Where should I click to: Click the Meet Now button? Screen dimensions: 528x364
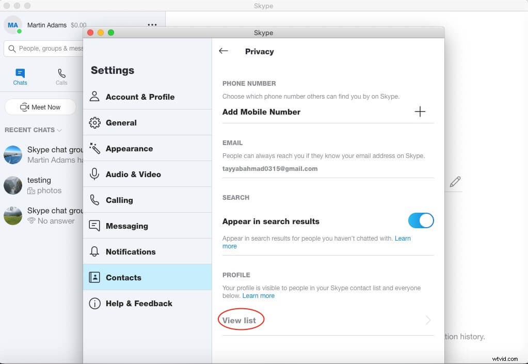(x=40, y=107)
